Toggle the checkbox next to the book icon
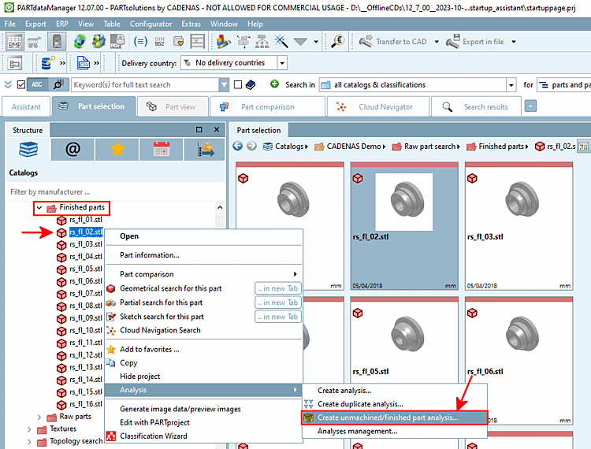This screenshot has width=591, height=449. [238, 85]
